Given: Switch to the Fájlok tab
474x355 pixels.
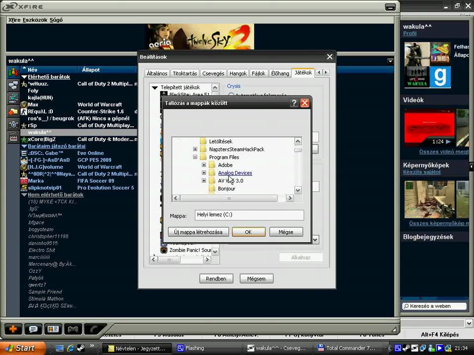Looking at the screenshot, I should tap(258, 73).
